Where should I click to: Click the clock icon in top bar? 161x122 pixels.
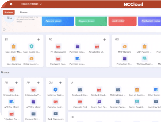point(11,4)
